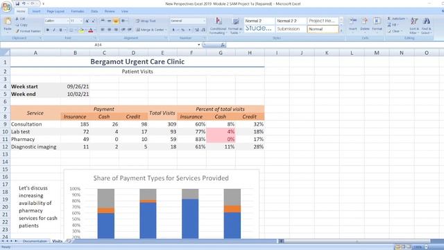Open the Documentation sheet tab
This screenshot has width=444, height=250.
tap(35, 241)
